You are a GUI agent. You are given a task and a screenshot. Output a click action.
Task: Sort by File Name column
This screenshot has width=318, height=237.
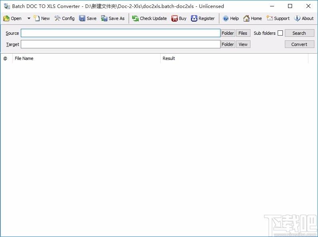[x=86, y=58]
